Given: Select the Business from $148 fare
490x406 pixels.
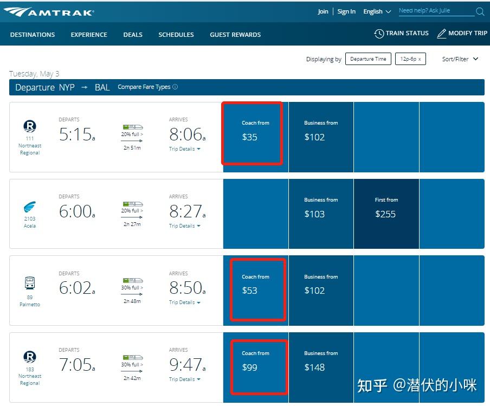Looking at the screenshot, I should pyautogui.click(x=321, y=368).
